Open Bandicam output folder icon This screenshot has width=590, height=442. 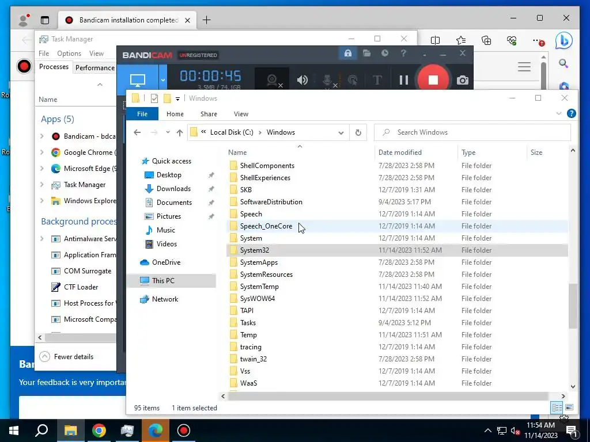click(366, 54)
